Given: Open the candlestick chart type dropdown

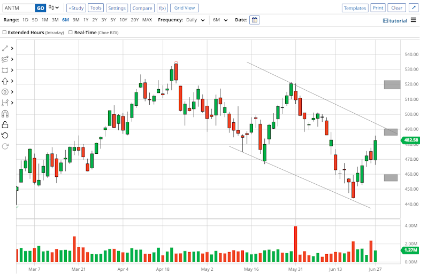Looking at the screenshot, I should [53, 8].
